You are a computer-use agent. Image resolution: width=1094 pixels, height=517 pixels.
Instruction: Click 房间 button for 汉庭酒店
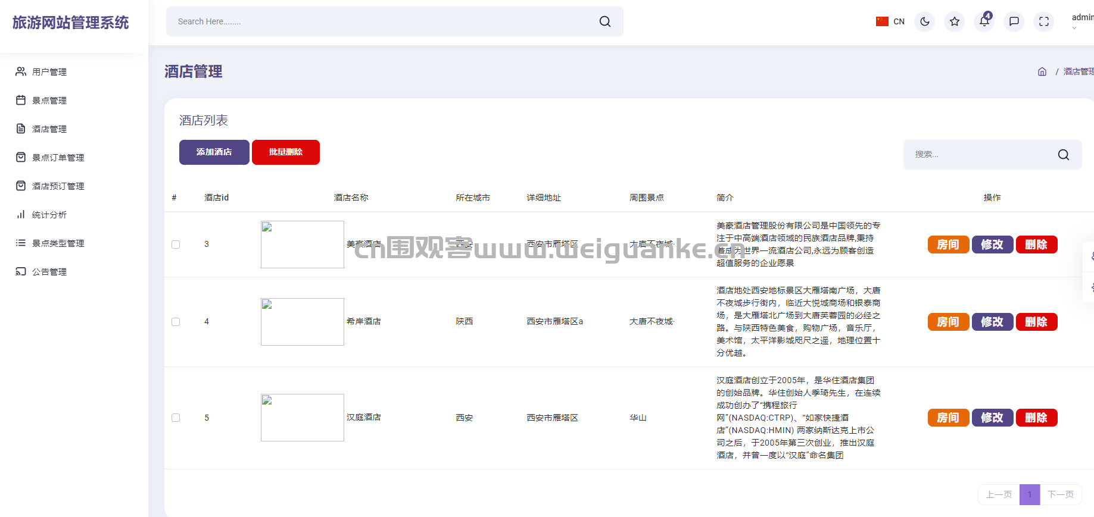(948, 418)
